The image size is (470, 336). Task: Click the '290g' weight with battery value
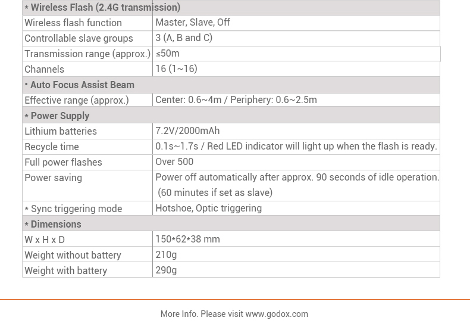coord(166,270)
